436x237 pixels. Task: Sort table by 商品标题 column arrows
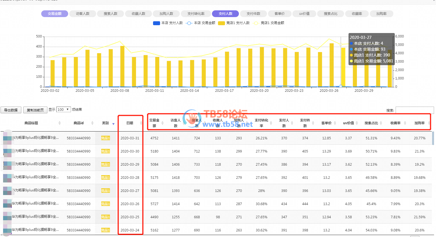tap(59, 123)
